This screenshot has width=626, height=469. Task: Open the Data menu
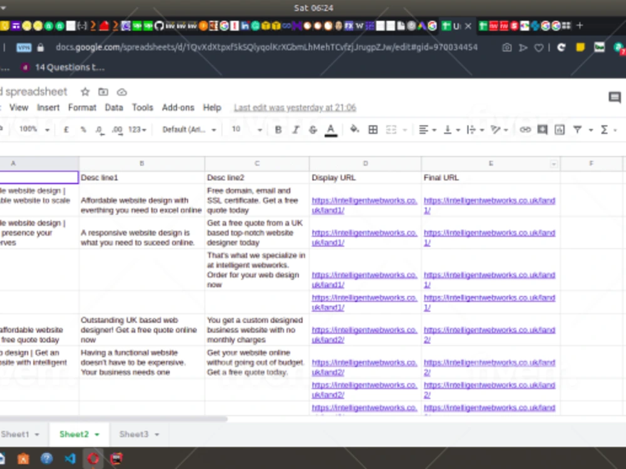click(x=114, y=108)
